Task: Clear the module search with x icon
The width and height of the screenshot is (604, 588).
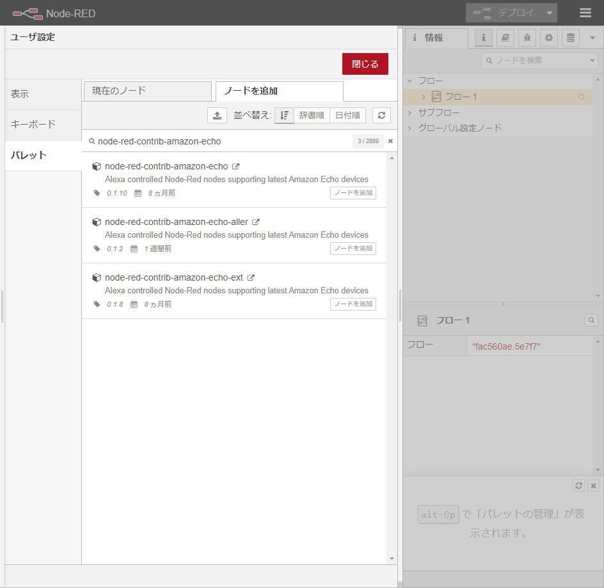Action: pyautogui.click(x=390, y=141)
